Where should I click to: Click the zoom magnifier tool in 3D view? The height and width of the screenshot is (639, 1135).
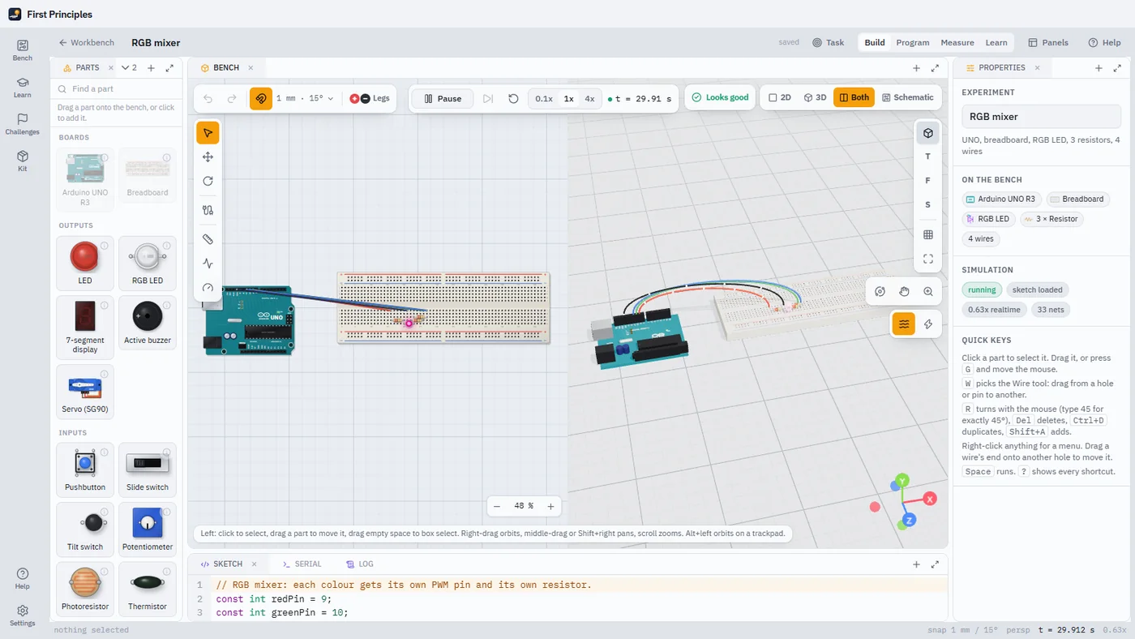[928, 291]
